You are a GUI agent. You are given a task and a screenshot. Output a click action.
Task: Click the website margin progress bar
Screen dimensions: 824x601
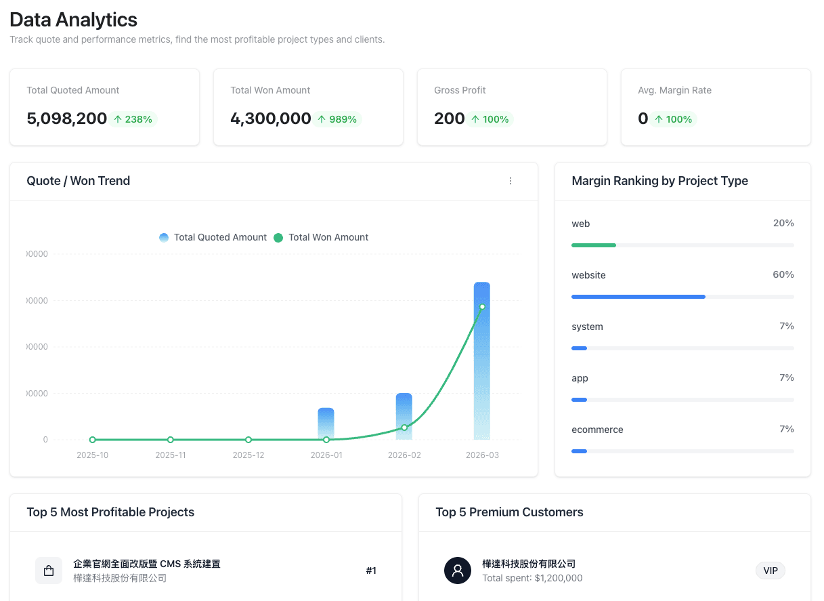pyautogui.click(x=682, y=297)
